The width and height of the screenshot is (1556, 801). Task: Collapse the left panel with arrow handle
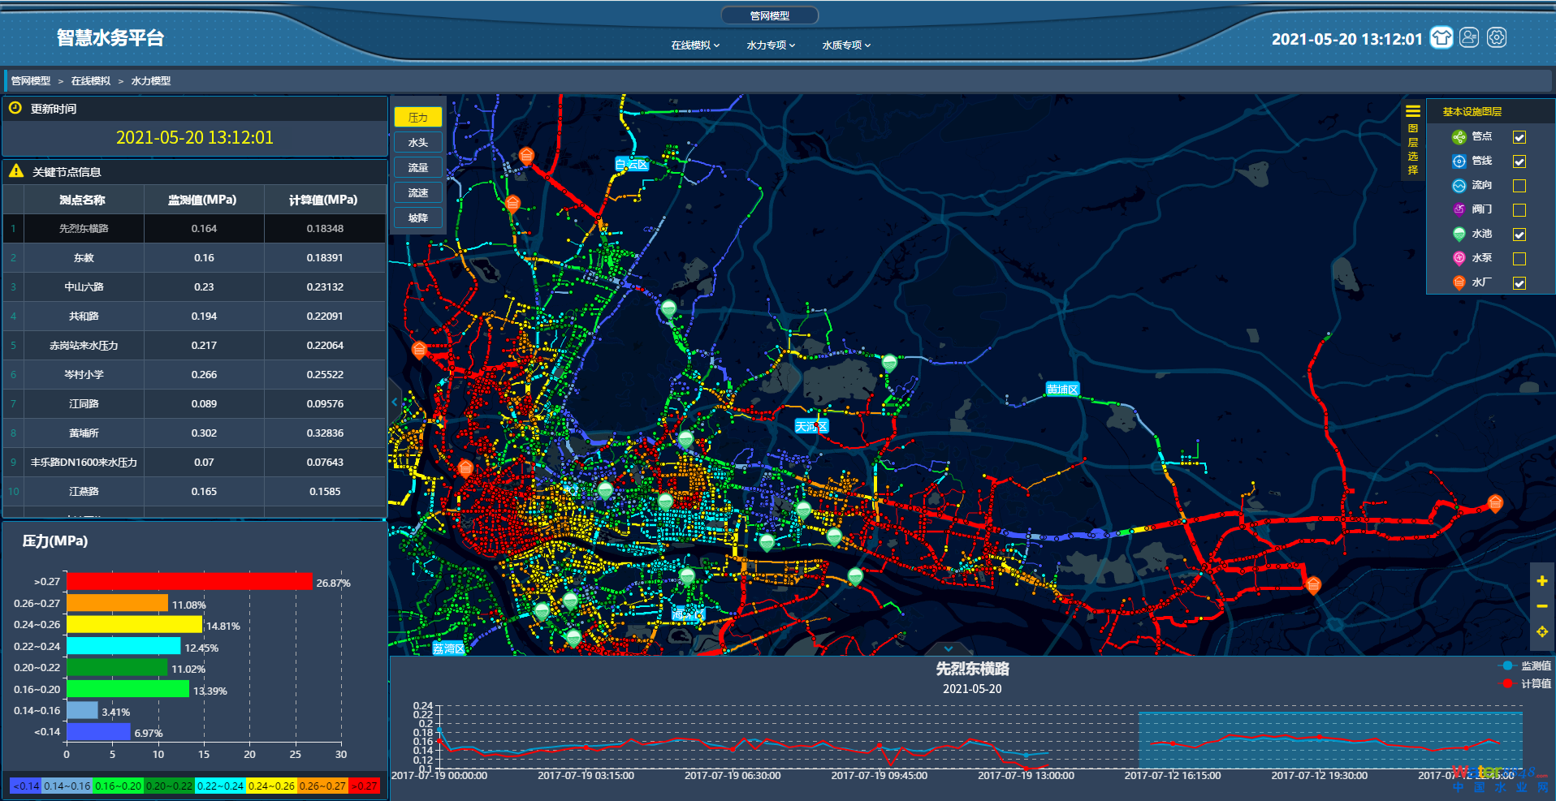395,402
